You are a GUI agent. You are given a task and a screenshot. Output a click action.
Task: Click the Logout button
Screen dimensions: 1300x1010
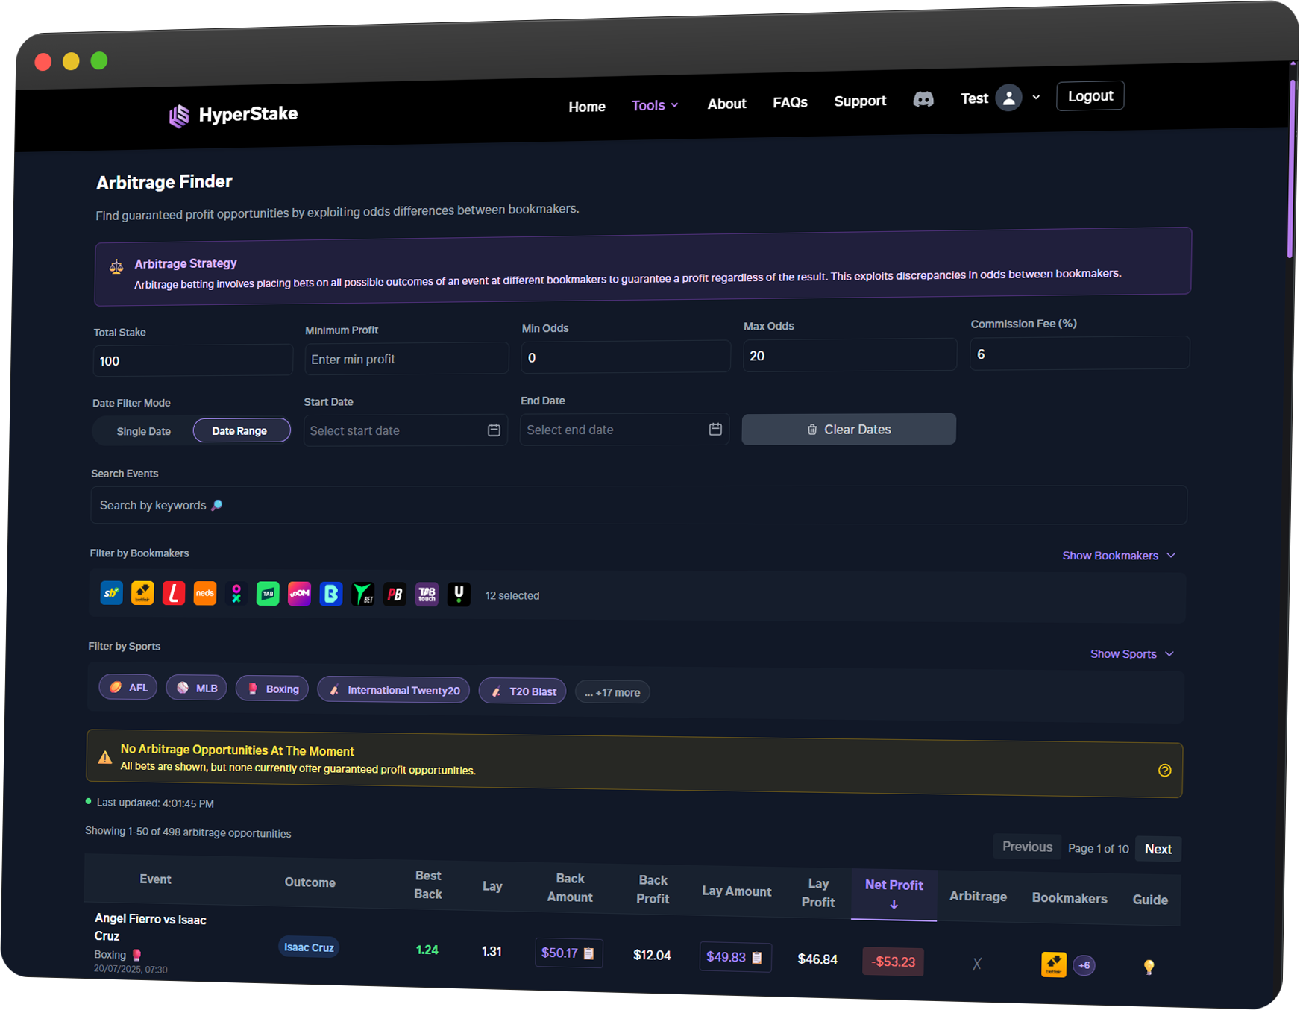click(1090, 95)
